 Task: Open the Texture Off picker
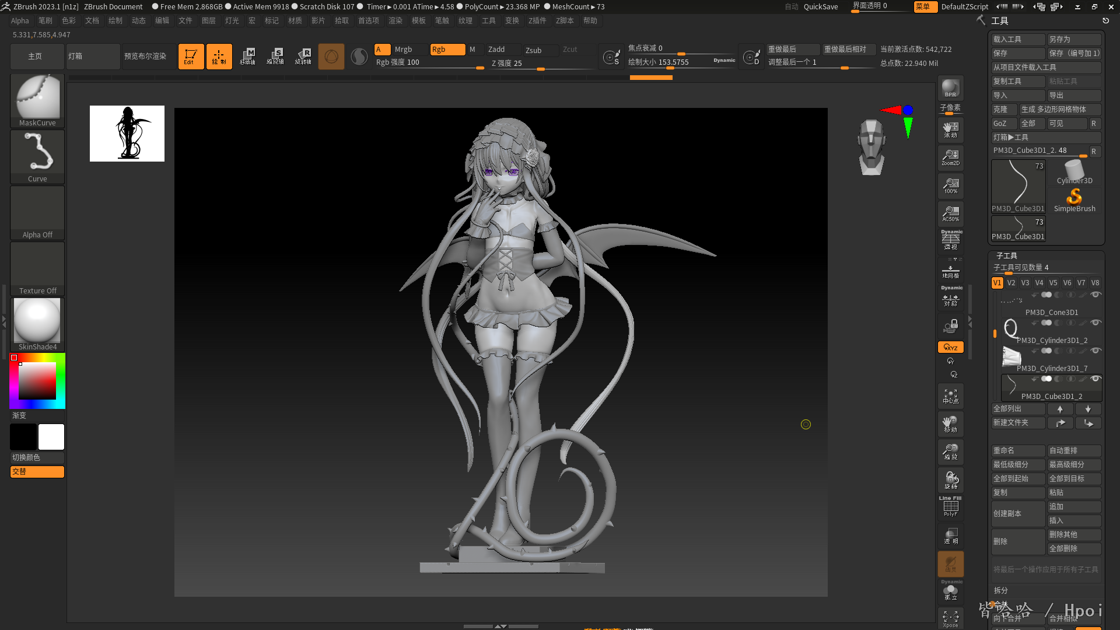pyautogui.click(x=37, y=268)
